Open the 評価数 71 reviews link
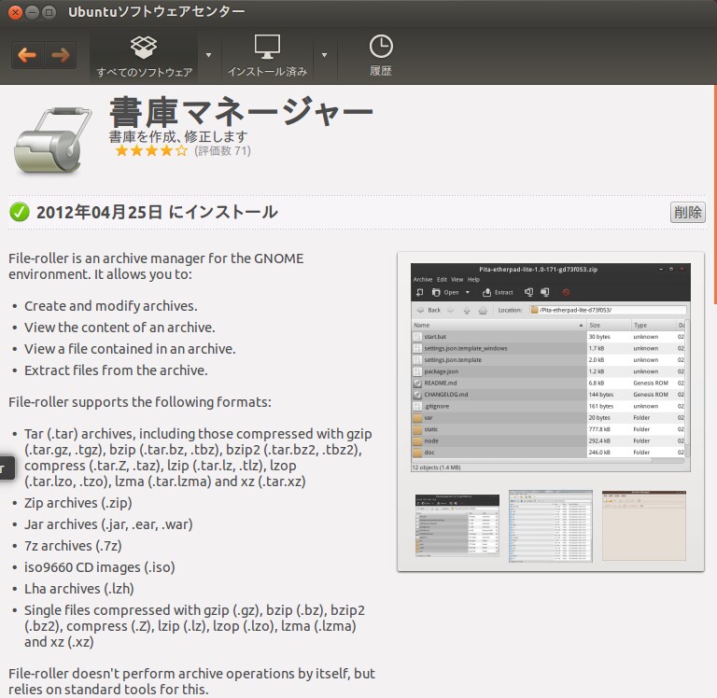The height and width of the screenshot is (698, 717). [x=223, y=151]
